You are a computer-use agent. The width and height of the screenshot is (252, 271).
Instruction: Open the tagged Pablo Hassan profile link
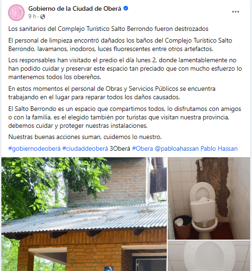(x=219, y=148)
